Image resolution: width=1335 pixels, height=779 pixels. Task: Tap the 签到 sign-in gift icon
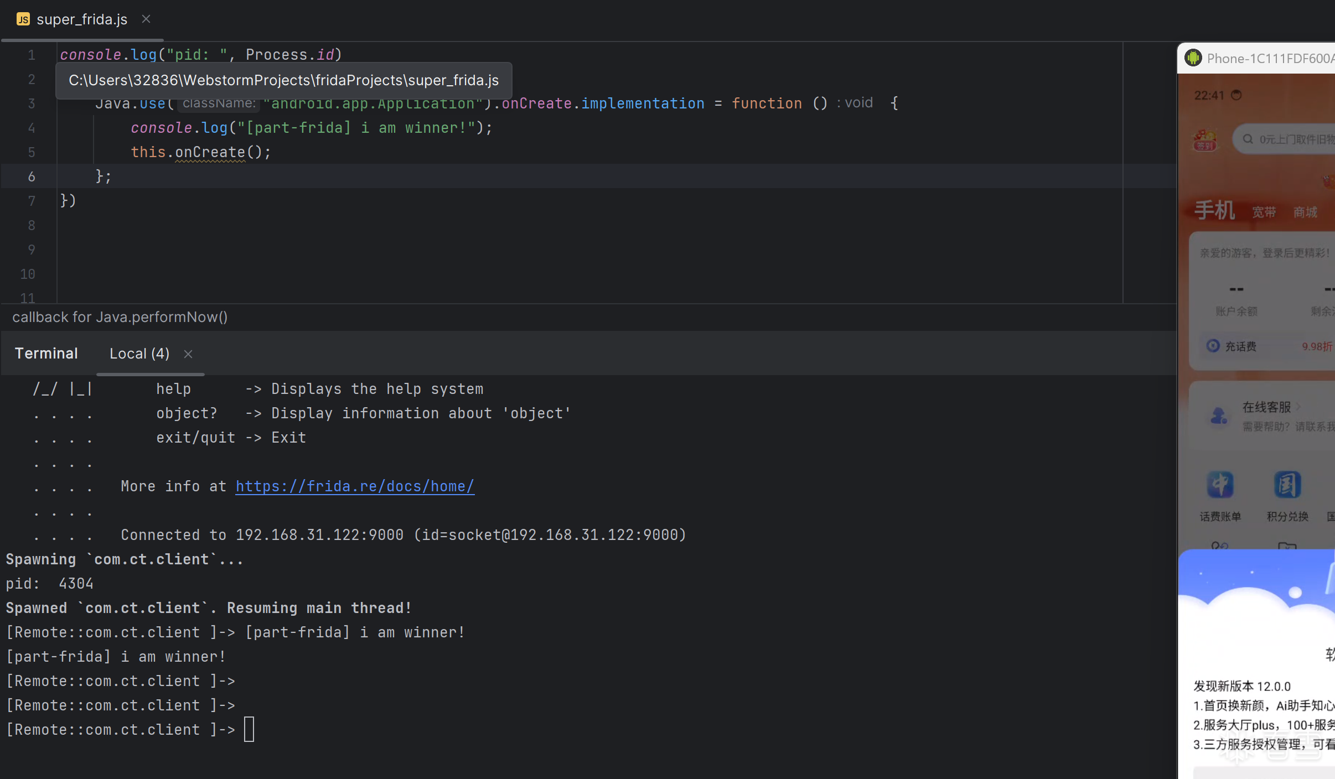click(x=1205, y=139)
